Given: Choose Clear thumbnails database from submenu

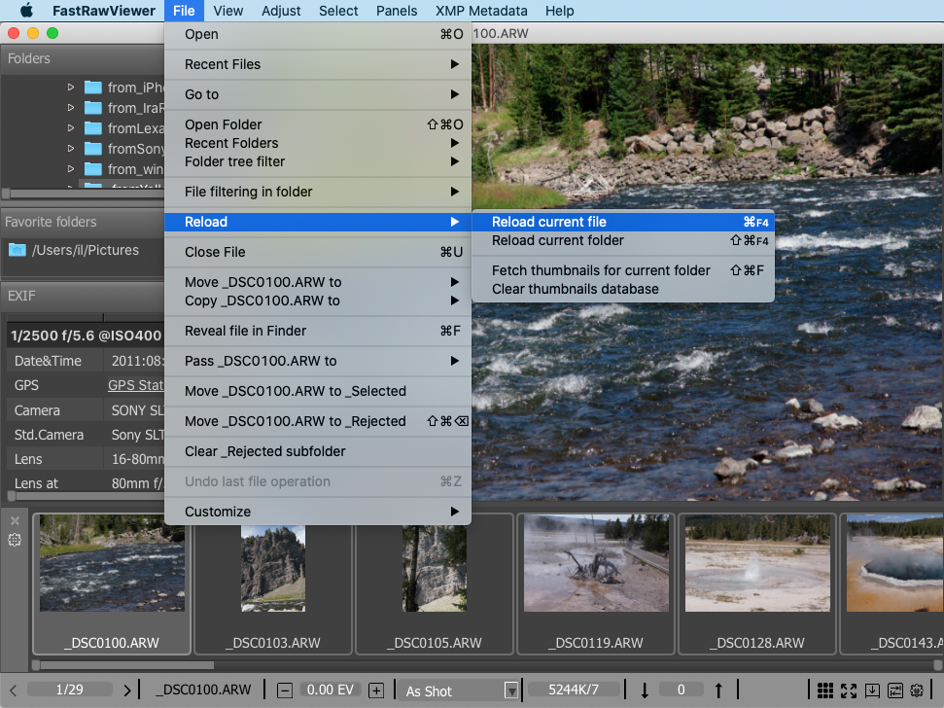Looking at the screenshot, I should (575, 290).
